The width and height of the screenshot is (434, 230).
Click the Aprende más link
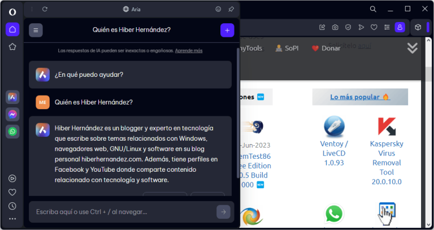pyautogui.click(x=189, y=51)
